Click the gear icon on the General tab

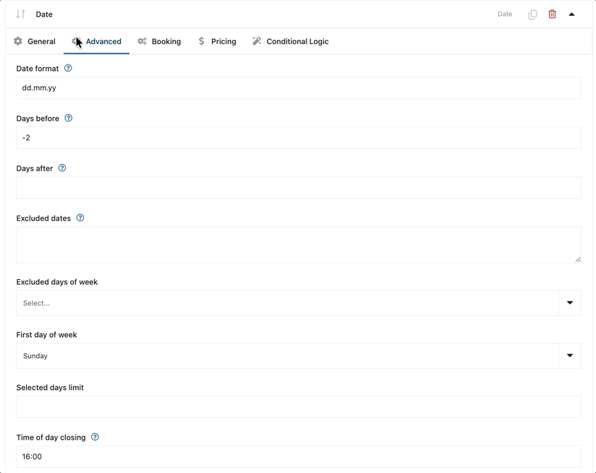(17, 41)
